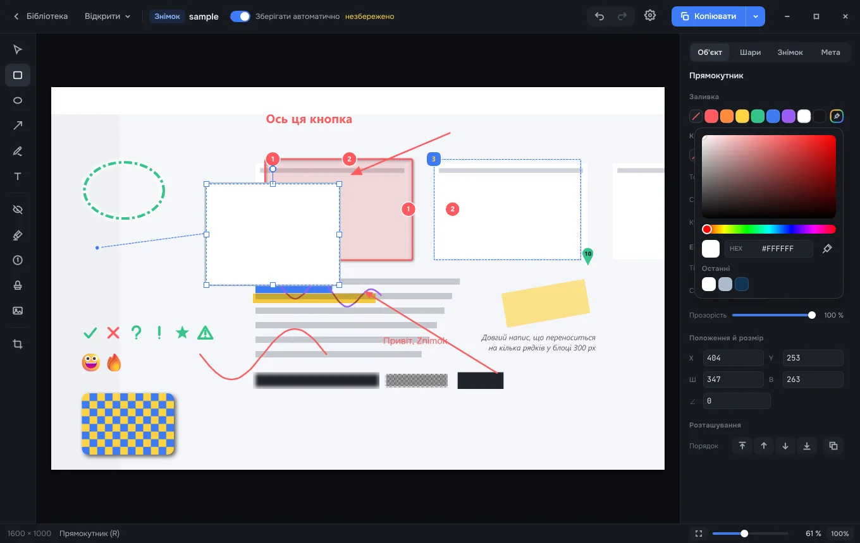Go back to Бібліотека
This screenshot has width=860, height=543.
[40, 16]
